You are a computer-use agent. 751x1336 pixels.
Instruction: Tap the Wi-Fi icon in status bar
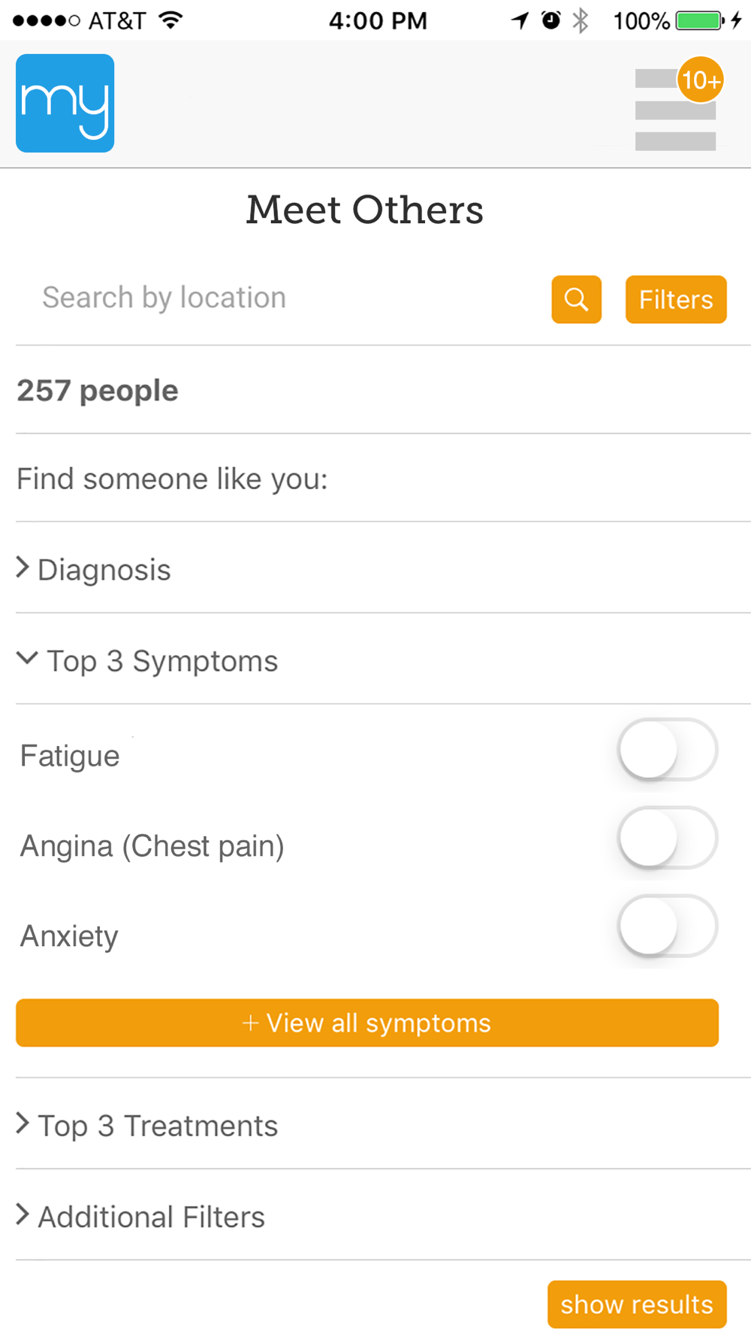coord(171,20)
